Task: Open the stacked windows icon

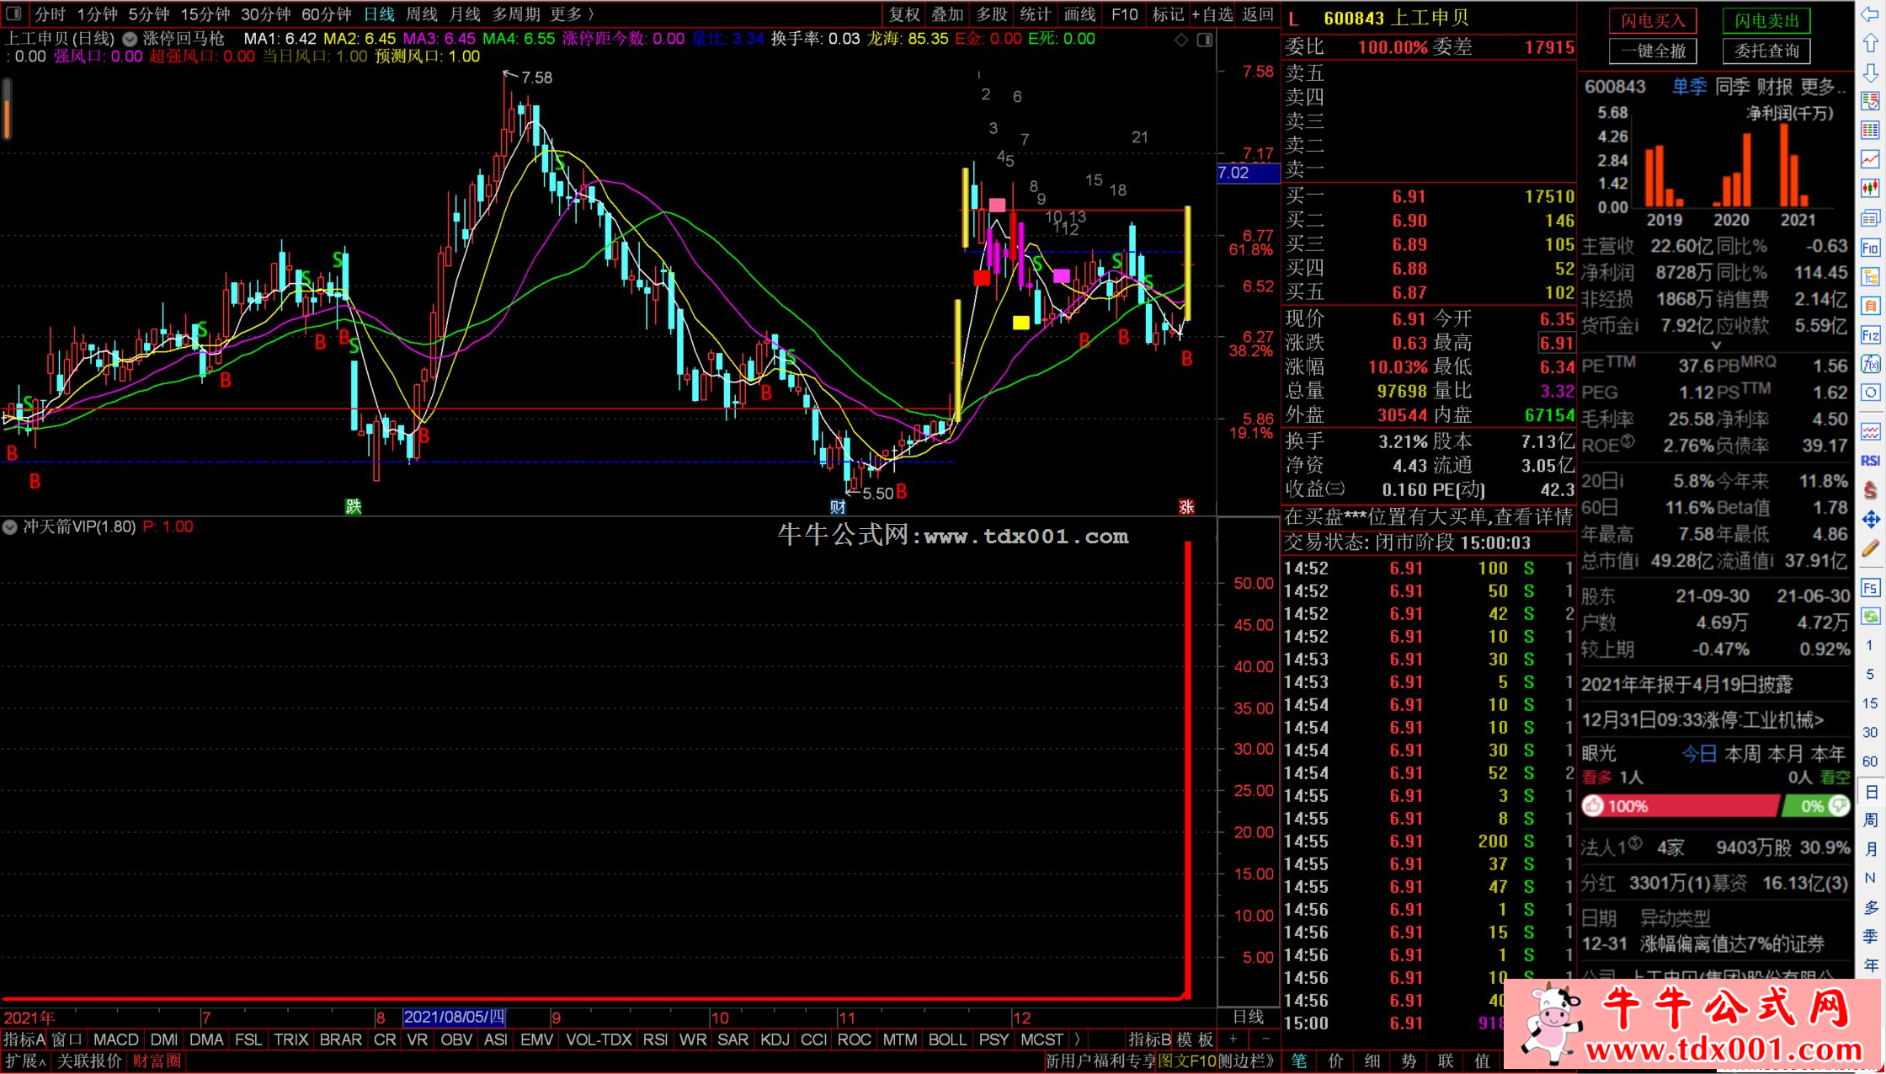Action: click(x=1870, y=218)
